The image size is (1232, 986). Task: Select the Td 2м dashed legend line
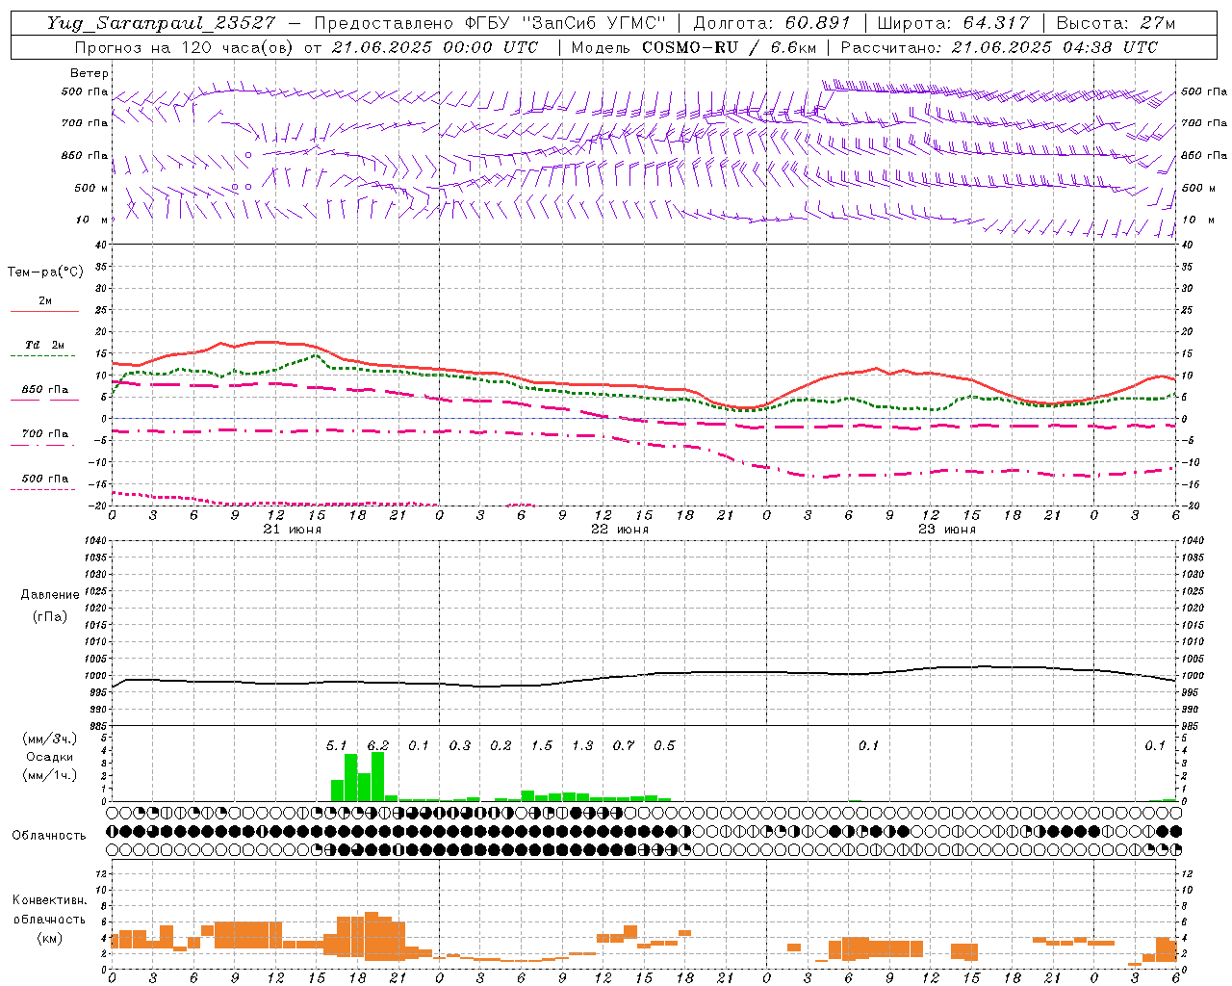pyautogui.click(x=42, y=355)
